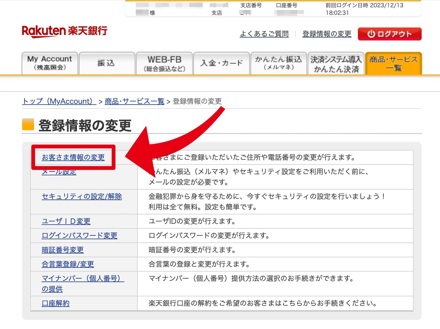Click the Rakuten 楽天銀行 logo
Image resolution: width=440 pixels, height=329 pixels.
(64, 31)
